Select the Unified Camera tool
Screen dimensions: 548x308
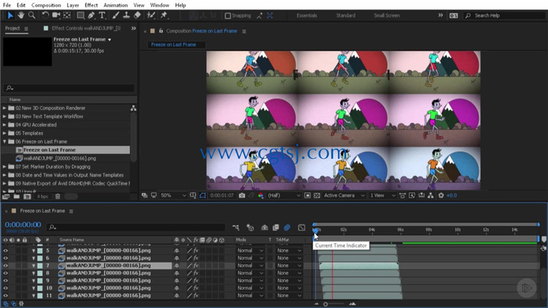pos(56,15)
